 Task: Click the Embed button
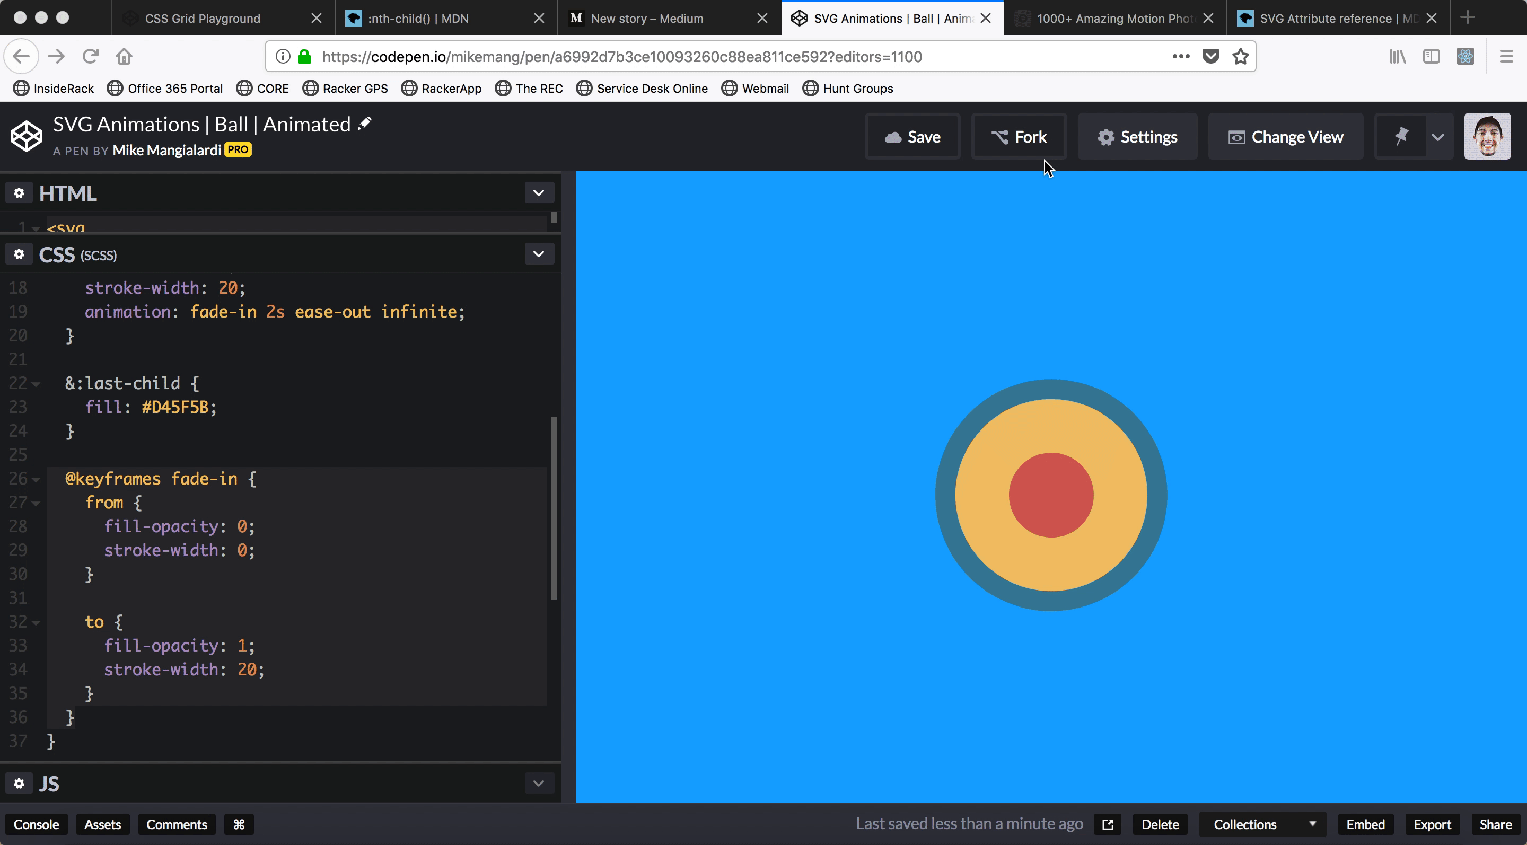tap(1365, 824)
